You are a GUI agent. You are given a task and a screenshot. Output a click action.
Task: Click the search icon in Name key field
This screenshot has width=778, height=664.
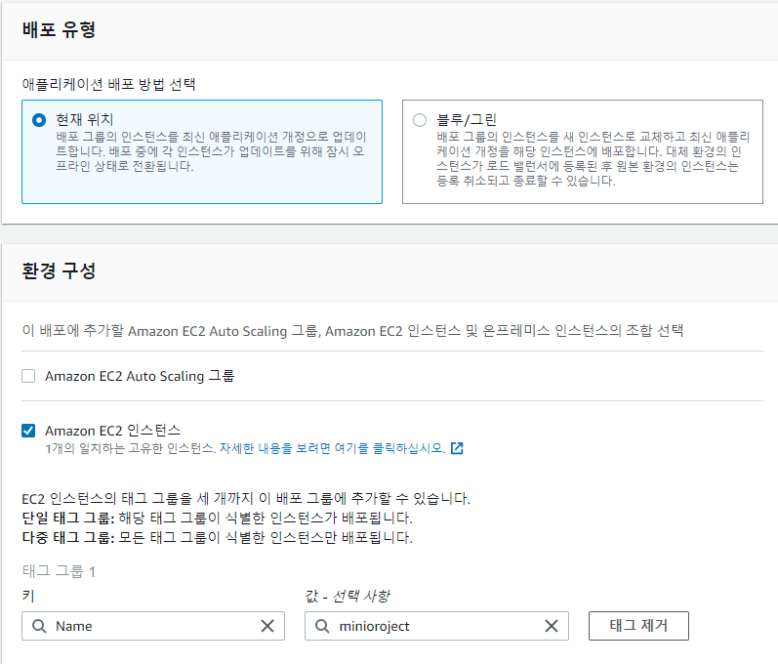pyautogui.click(x=39, y=626)
